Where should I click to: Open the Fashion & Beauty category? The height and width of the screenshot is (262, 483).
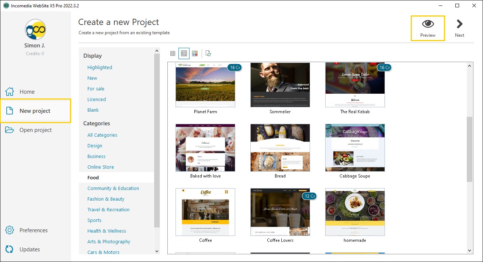pyautogui.click(x=107, y=199)
